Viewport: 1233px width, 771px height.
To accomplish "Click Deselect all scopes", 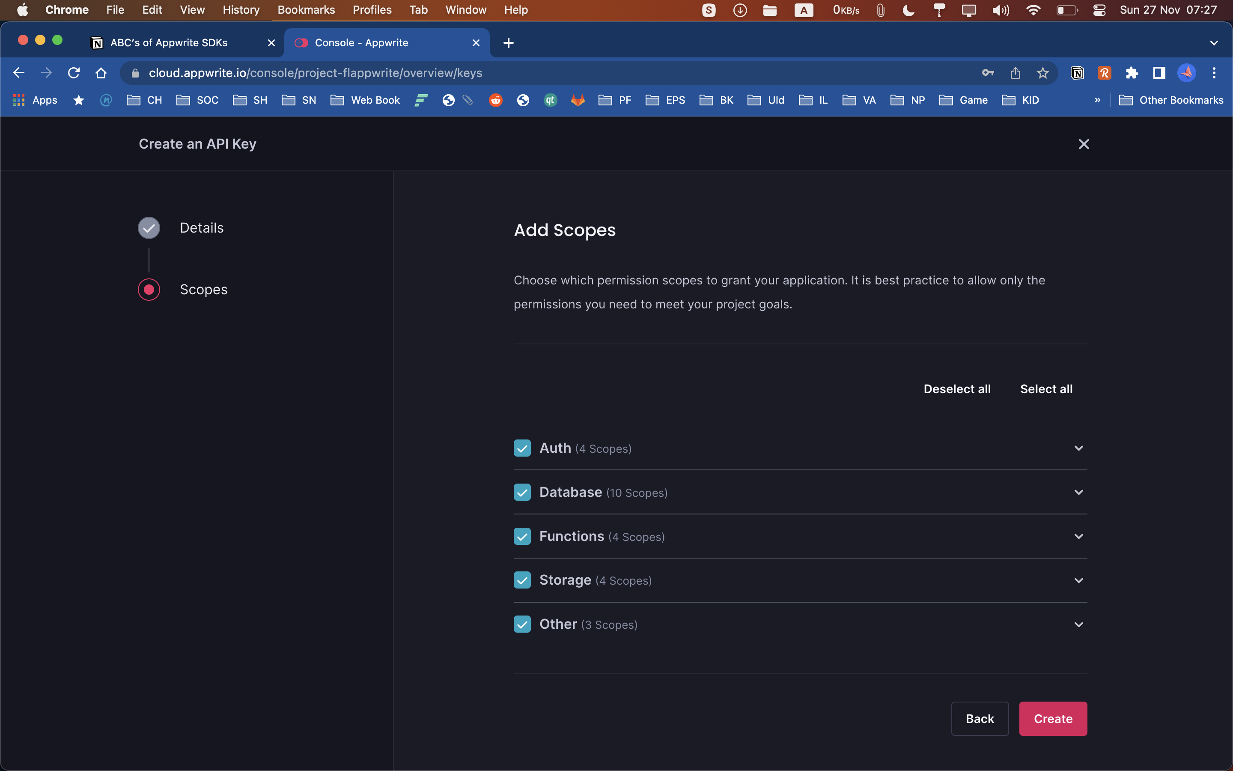I will (x=957, y=389).
